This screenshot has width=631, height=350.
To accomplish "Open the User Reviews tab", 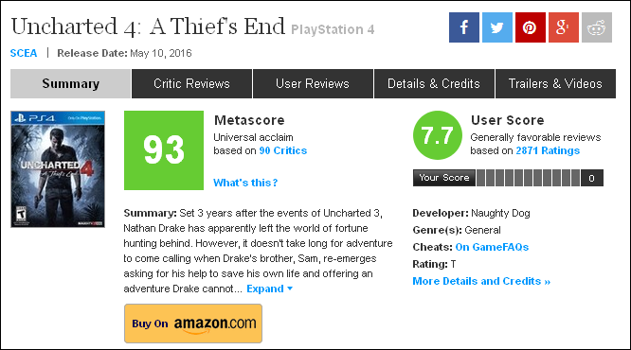I will 313,83.
